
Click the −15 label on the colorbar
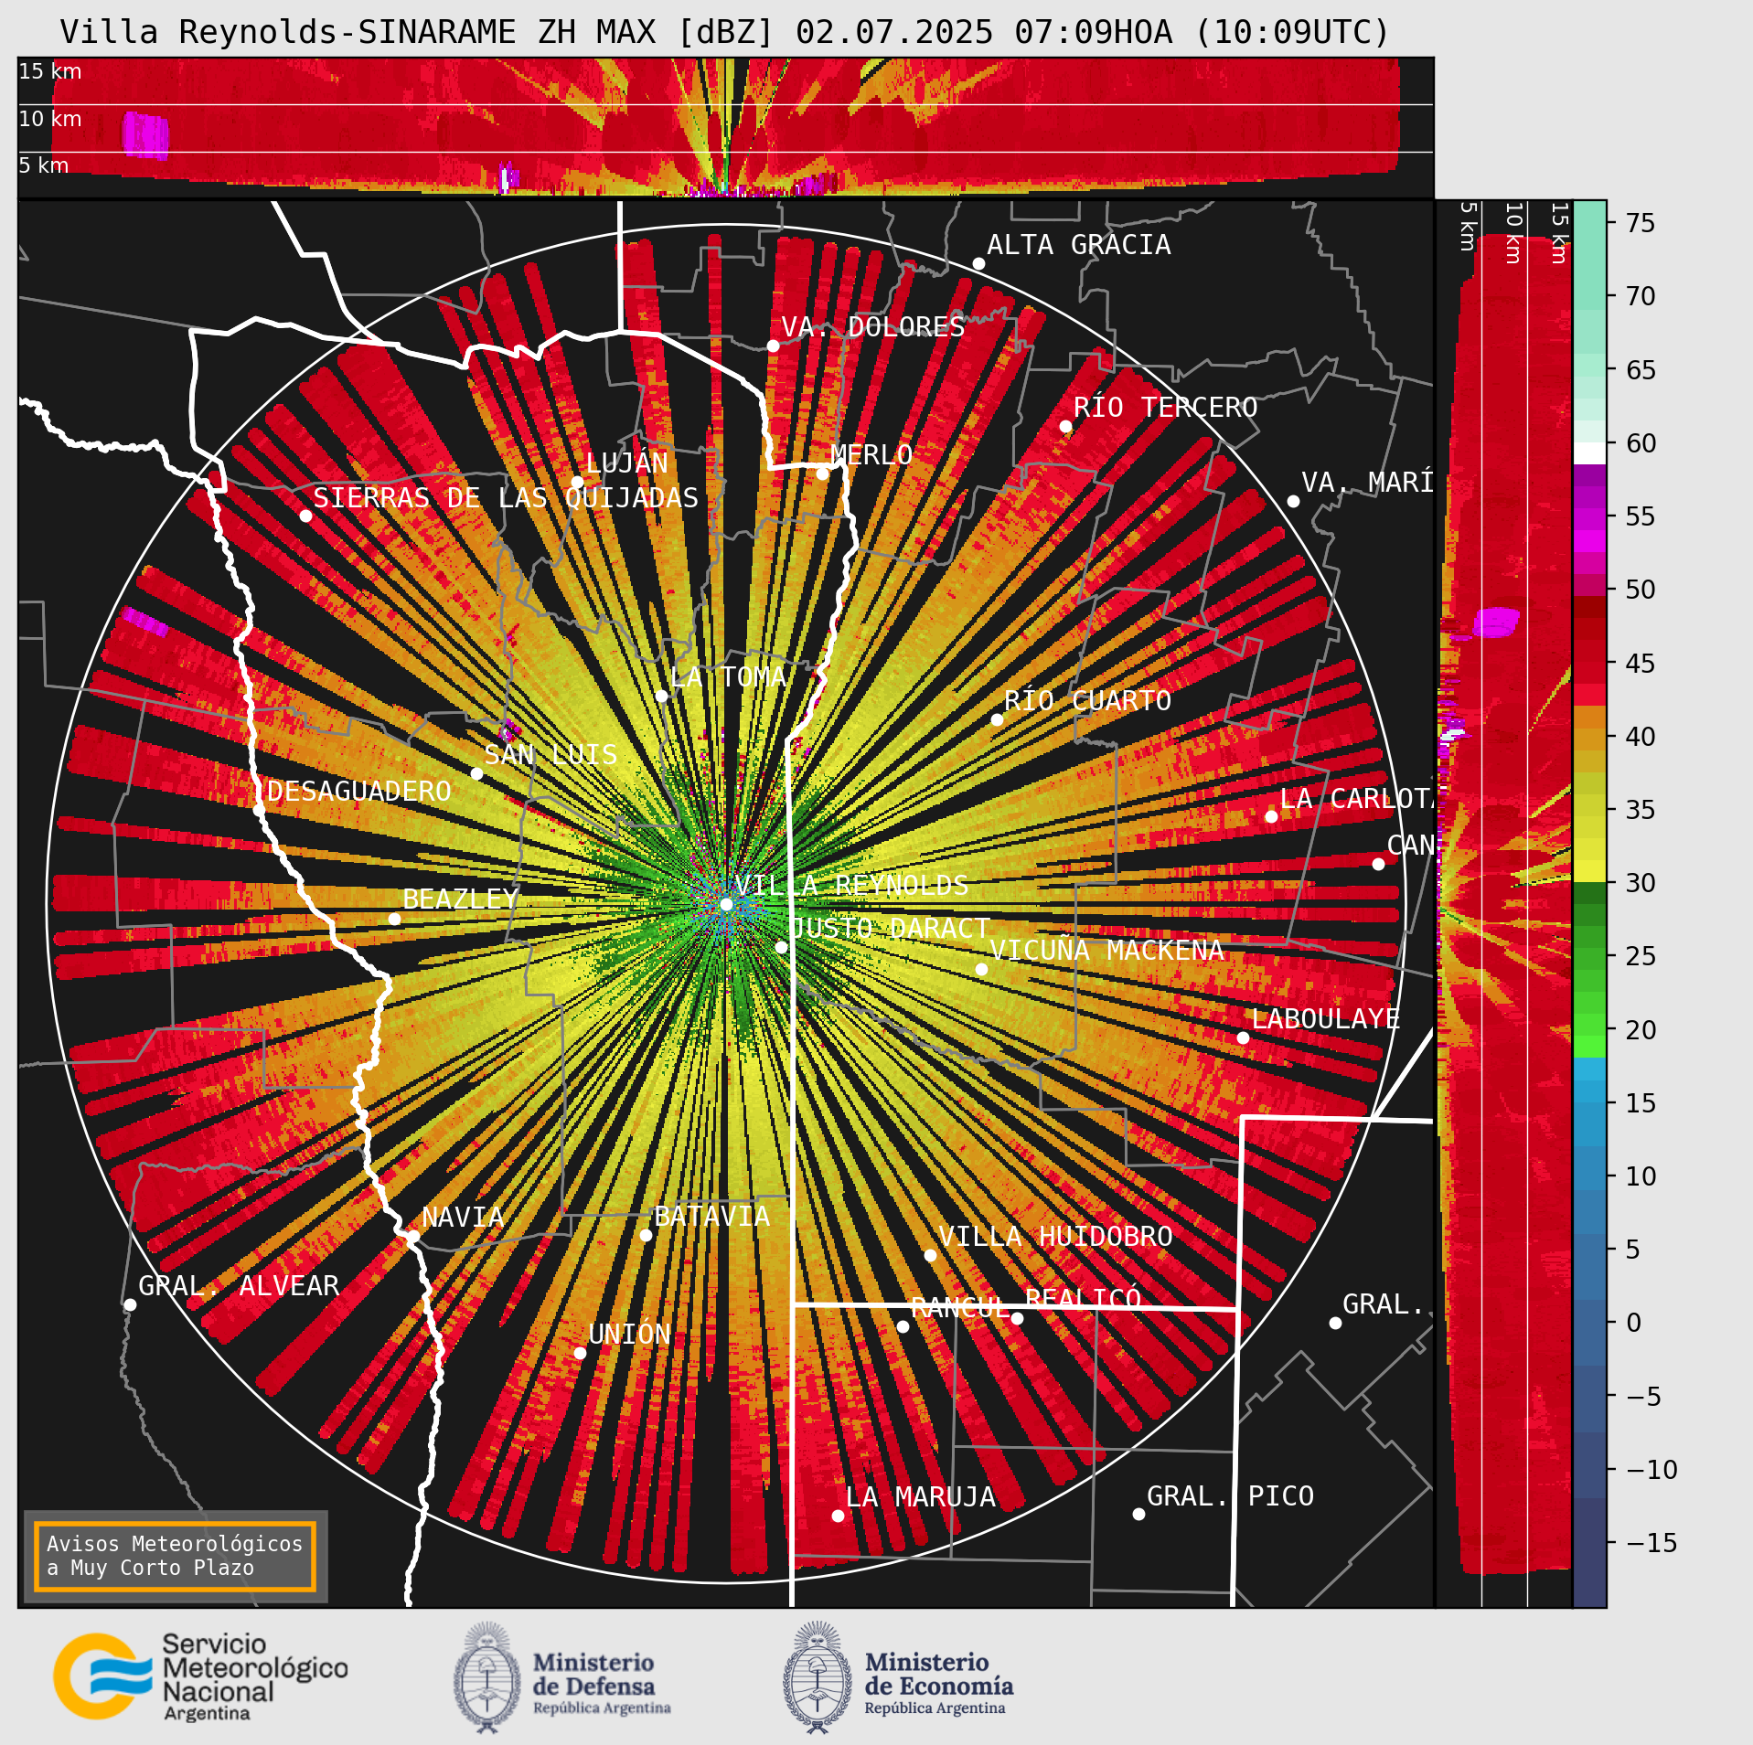tap(1651, 1543)
